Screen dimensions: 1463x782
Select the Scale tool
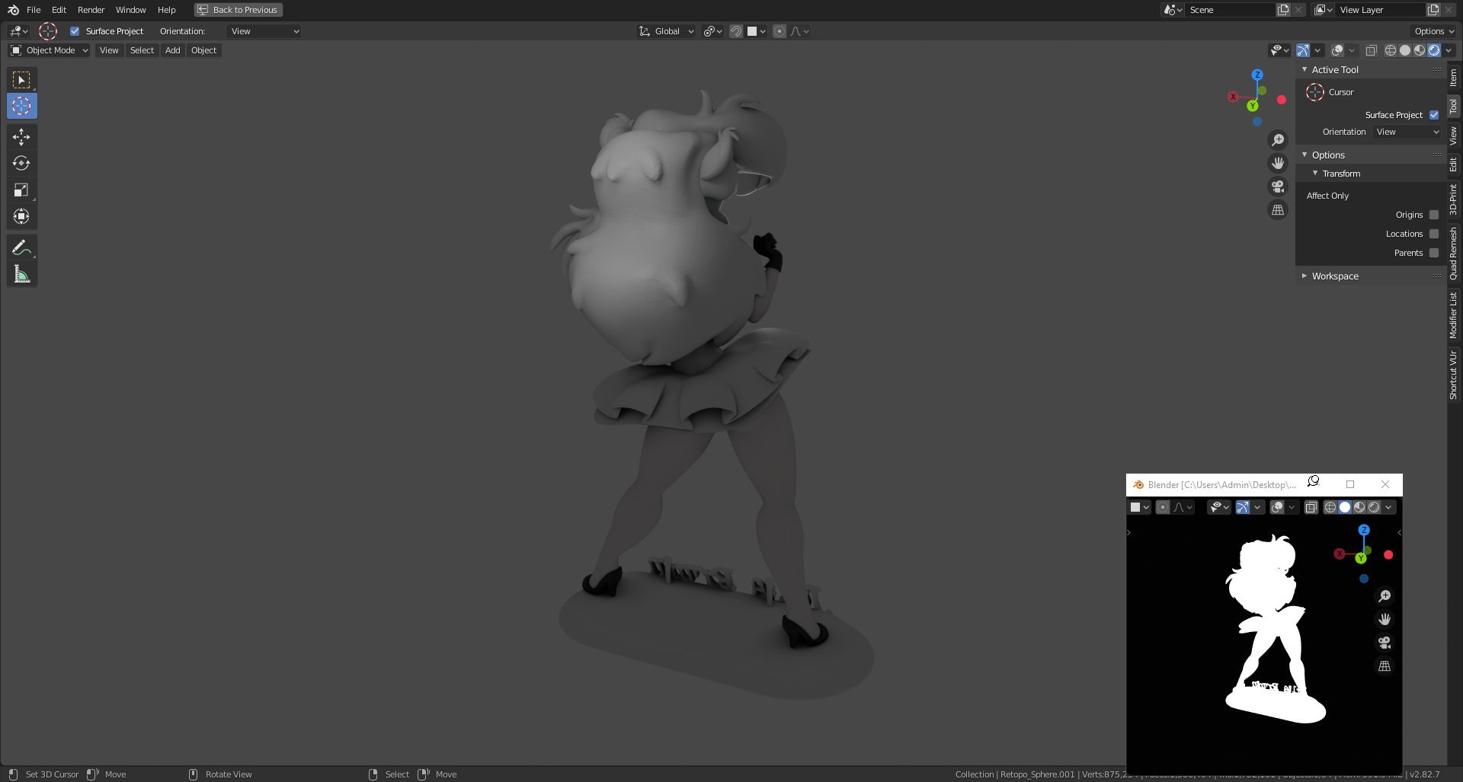(x=21, y=190)
